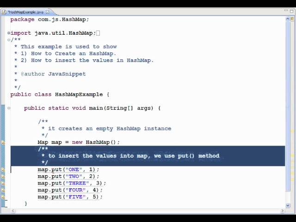
Task: Open warning marker beside put "FIVE" line
Action: tap(3, 197)
